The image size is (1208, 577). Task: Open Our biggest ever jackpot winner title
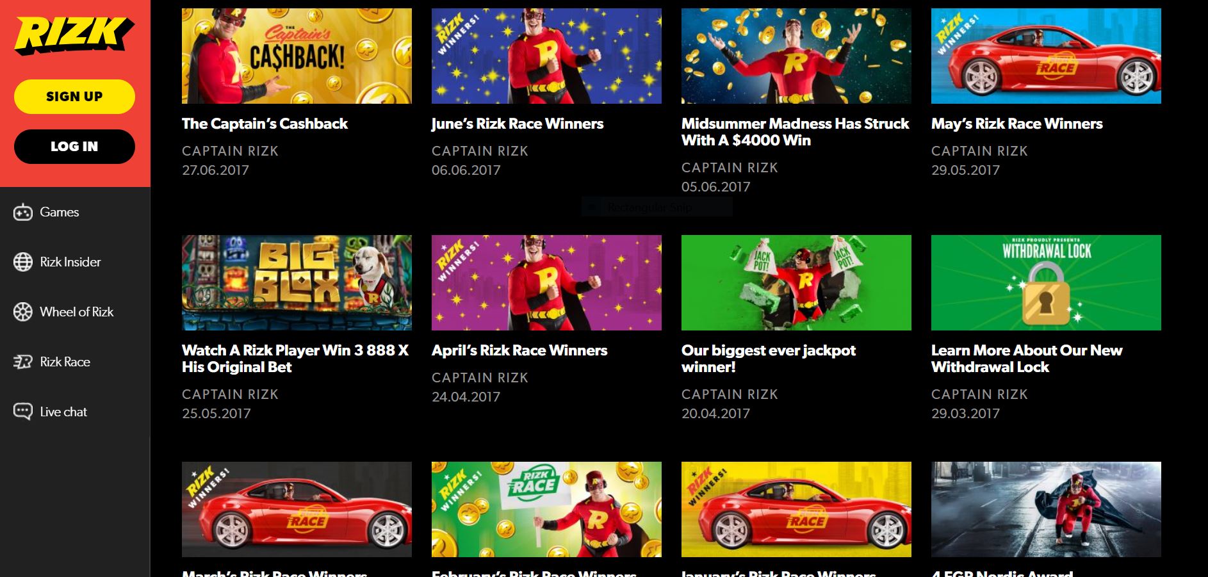tap(769, 359)
